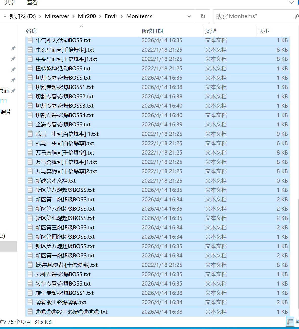299x329 pixels.
Task: Click the 9 KB size of 戎马一生★[百倍爆率] 1.txt
Action: (282, 134)
